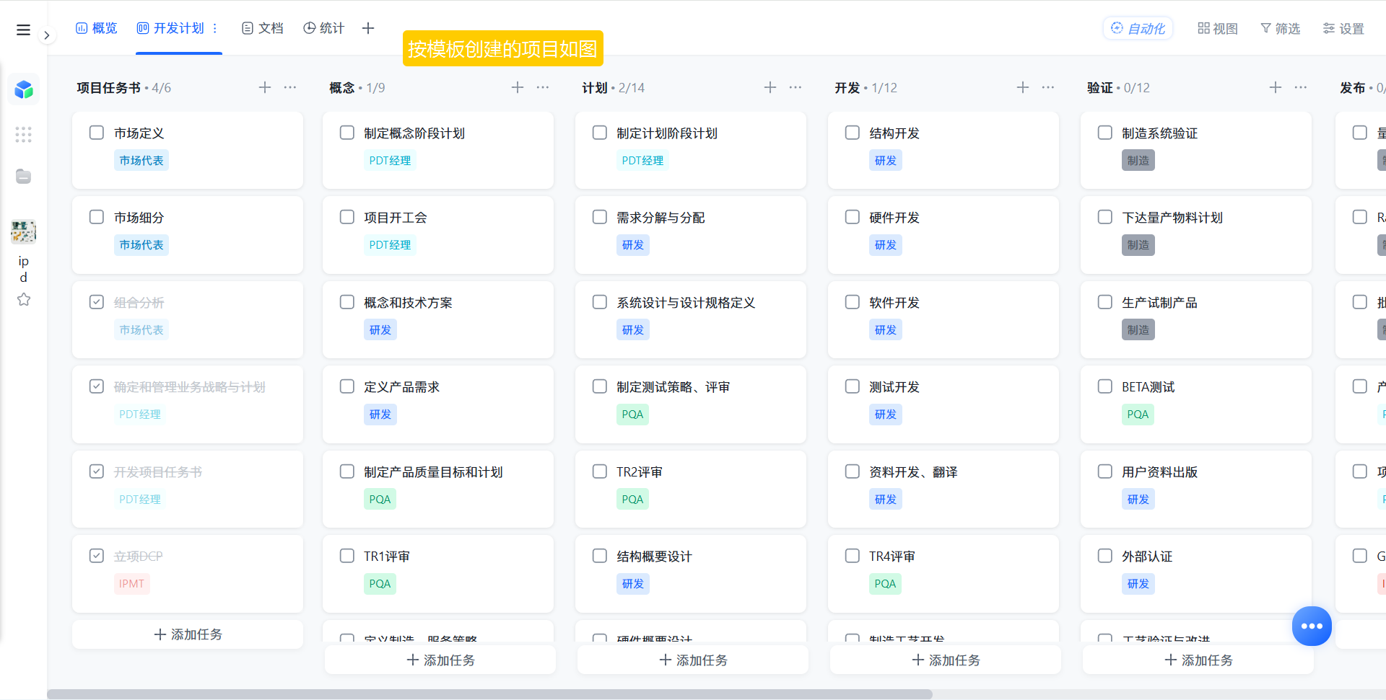Open more options for 概念 column
Image resolution: width=1386 pixels, height=700 pixels.
(x=543, y=87)
